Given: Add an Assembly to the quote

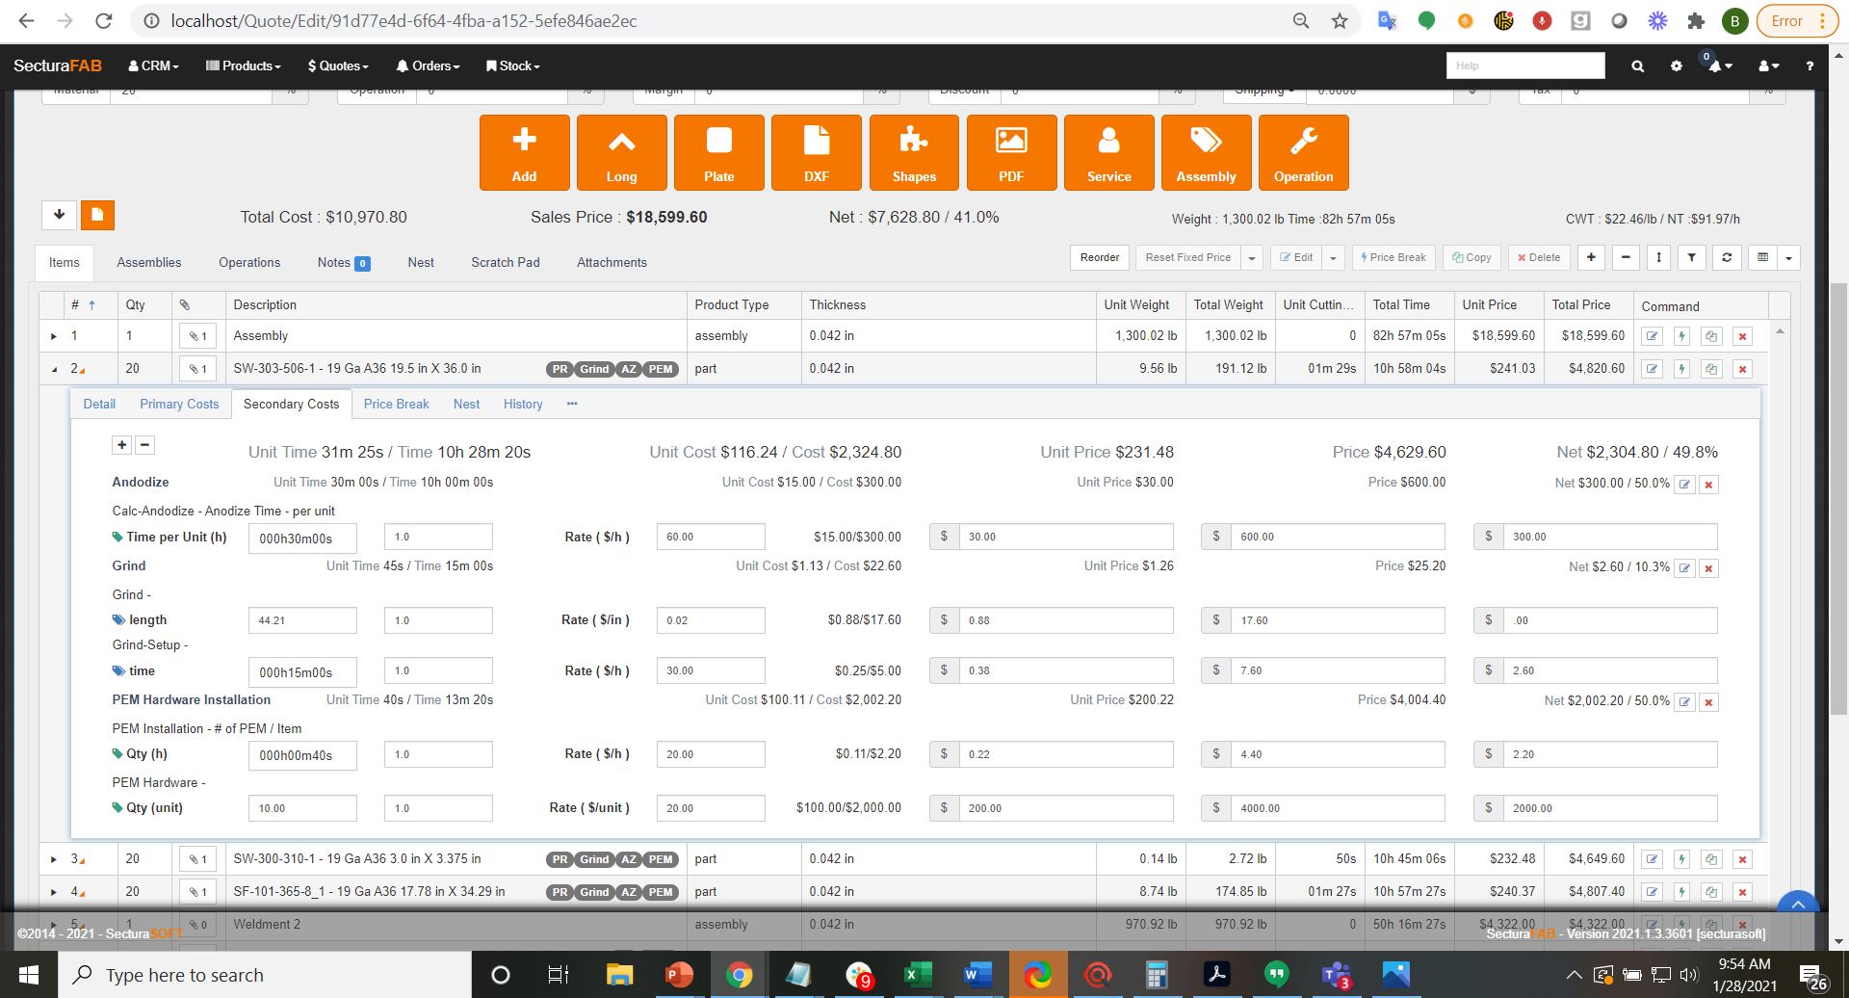Looking at the screenshot, I should pos(1206,152).
